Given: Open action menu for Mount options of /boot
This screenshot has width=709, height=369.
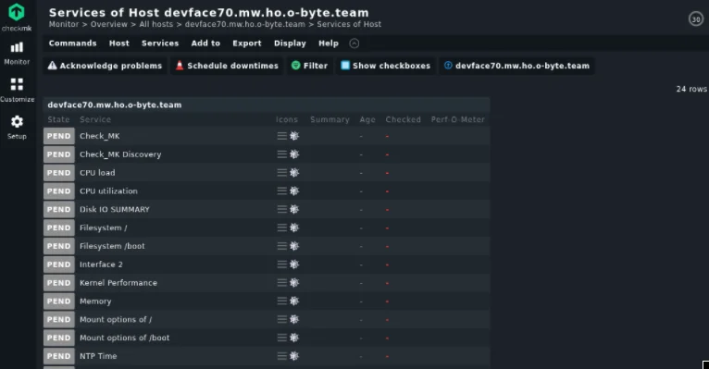Looking at the screenshot, I should point(281,338).
